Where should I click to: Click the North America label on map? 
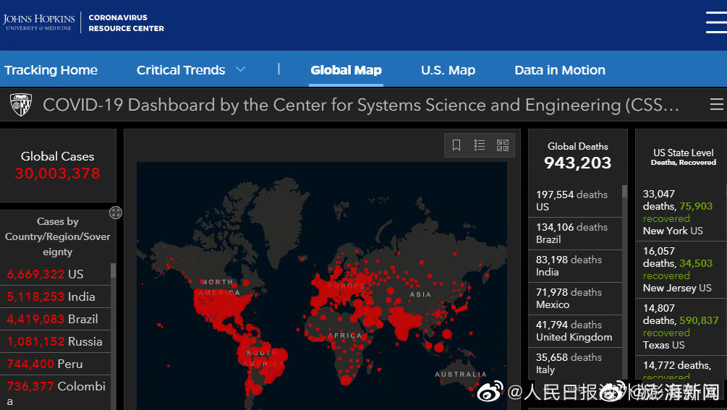click(x=219, y=287)
